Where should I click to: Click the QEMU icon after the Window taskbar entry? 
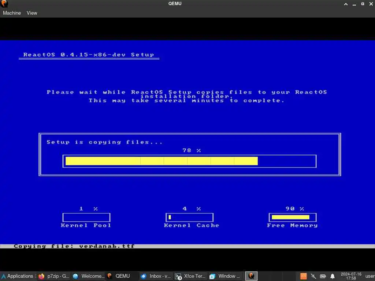tap(251, 276)
